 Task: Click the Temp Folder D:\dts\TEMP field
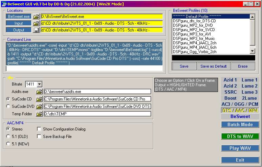tap(97, 114)
